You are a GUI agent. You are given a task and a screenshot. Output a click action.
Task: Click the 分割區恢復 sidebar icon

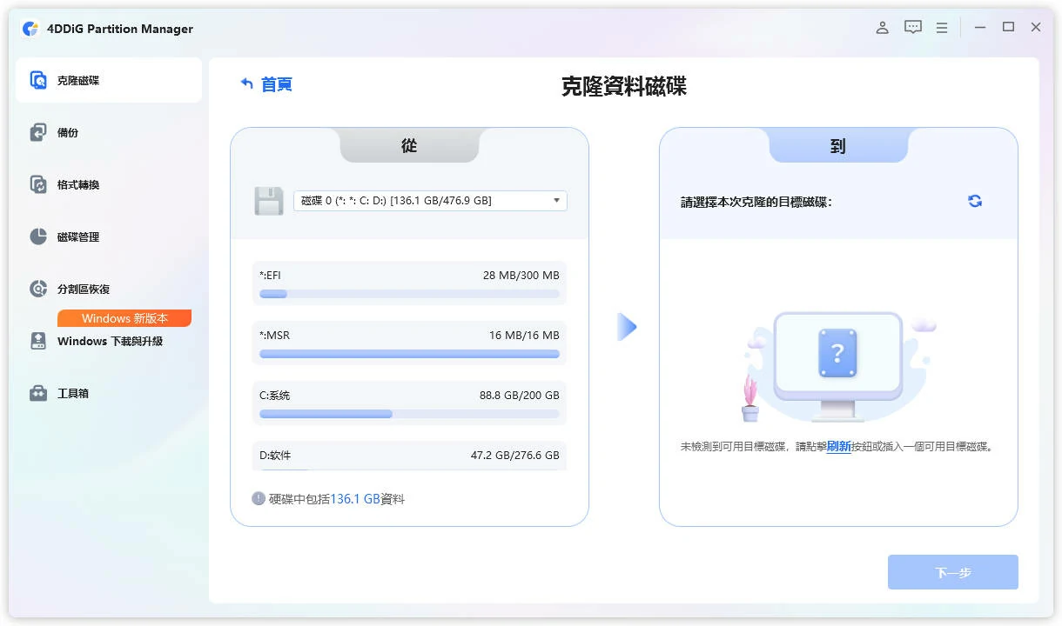38,289
